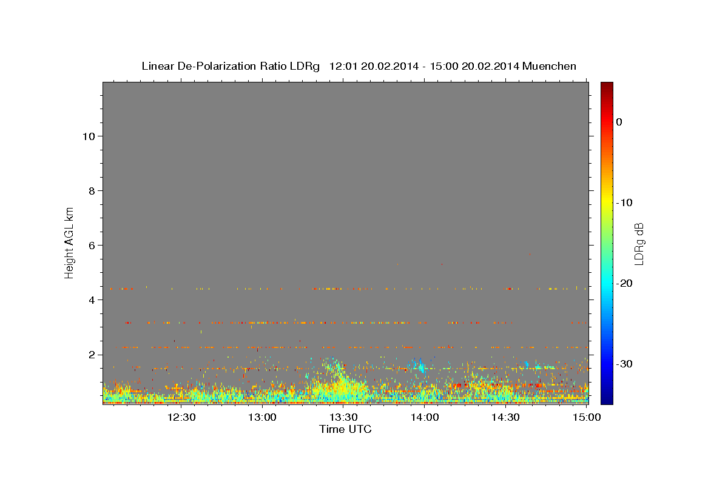Click the height tick label 6
The height and width of the screenshot is (485, 728).
91,246
